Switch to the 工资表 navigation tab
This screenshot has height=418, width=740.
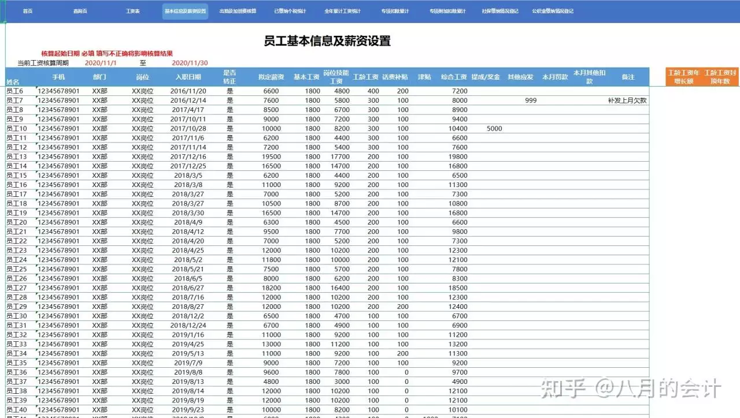click(134, 10)
